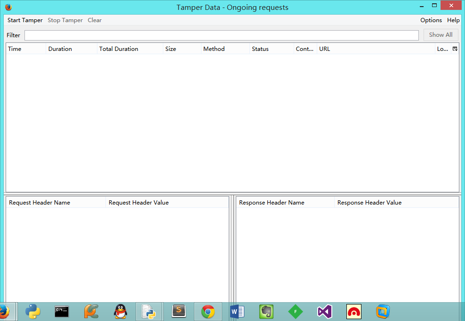Sort by Response Header Value column
This screenshot has width=465, height=321.
[x=397, y=203]
